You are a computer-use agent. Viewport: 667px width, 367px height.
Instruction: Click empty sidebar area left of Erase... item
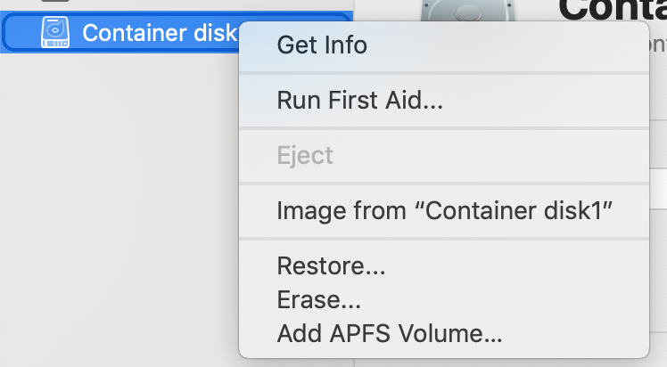(116, 301)
